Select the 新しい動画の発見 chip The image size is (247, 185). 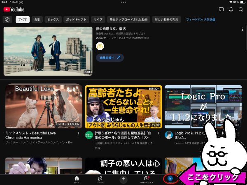coord(166,20)
